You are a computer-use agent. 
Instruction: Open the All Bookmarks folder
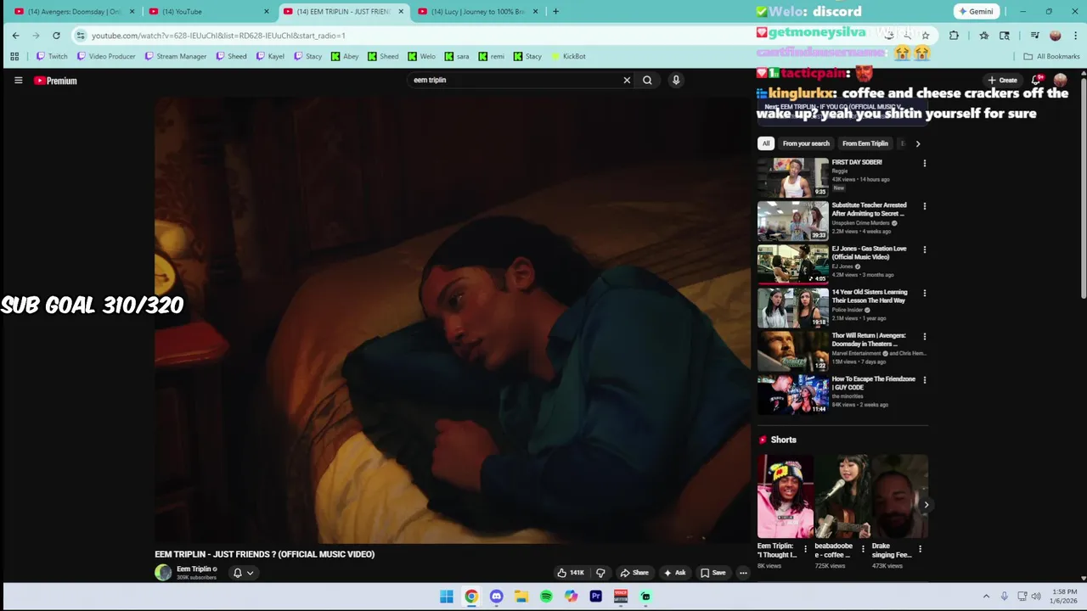[1051, 56]
